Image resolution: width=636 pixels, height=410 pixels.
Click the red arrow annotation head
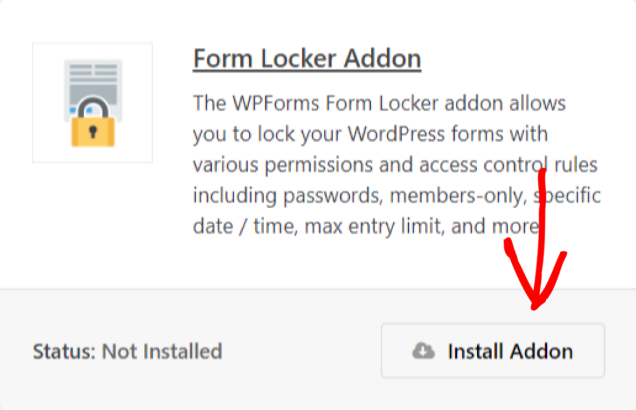535,292
